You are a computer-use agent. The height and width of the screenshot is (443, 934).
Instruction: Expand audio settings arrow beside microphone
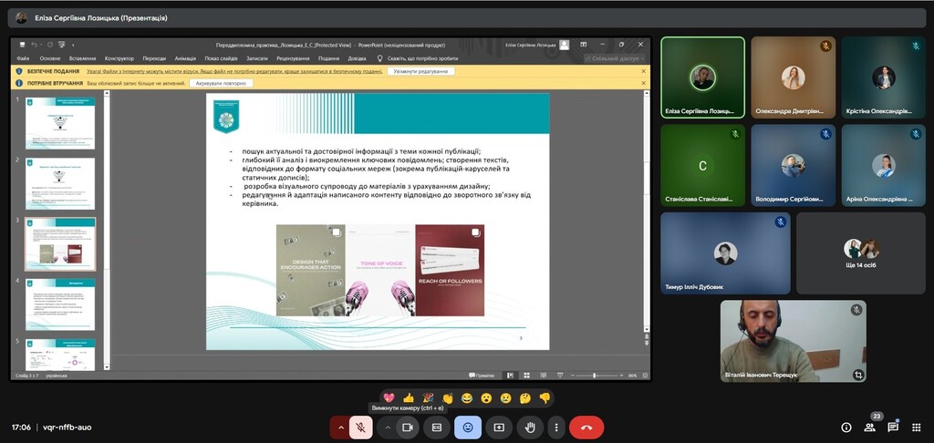[341, 427]
